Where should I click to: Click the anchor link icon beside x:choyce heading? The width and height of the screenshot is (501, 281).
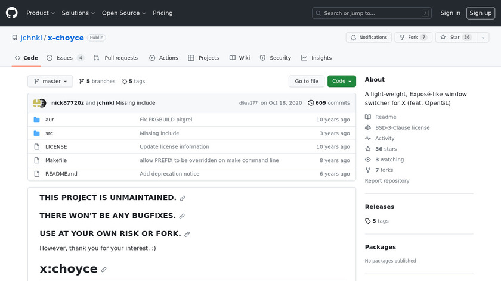click(x=104, y=270)
